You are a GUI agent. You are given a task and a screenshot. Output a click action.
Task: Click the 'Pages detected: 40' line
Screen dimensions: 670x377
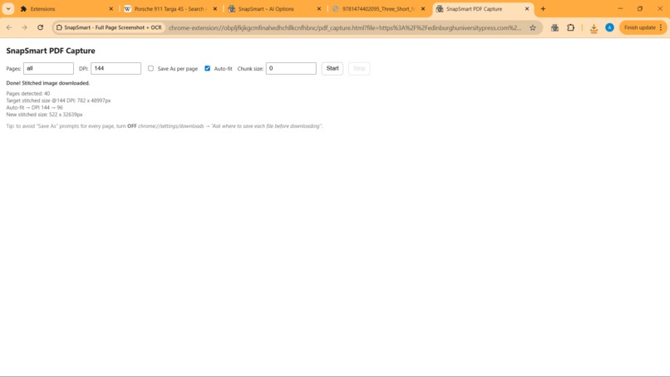[27, 94]
